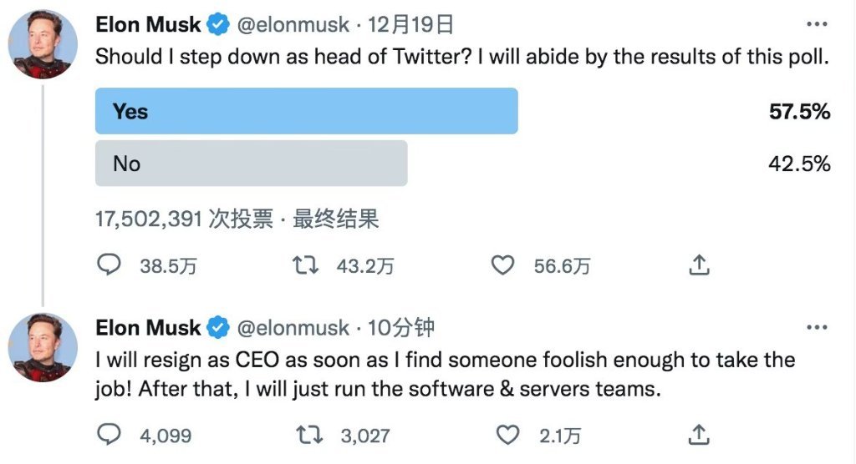Image resolution: width=856 pixels, height=464 pixels.
Task: Open more options menu on poll tweet
Action: pyautogui.click(x=816, y=24)
